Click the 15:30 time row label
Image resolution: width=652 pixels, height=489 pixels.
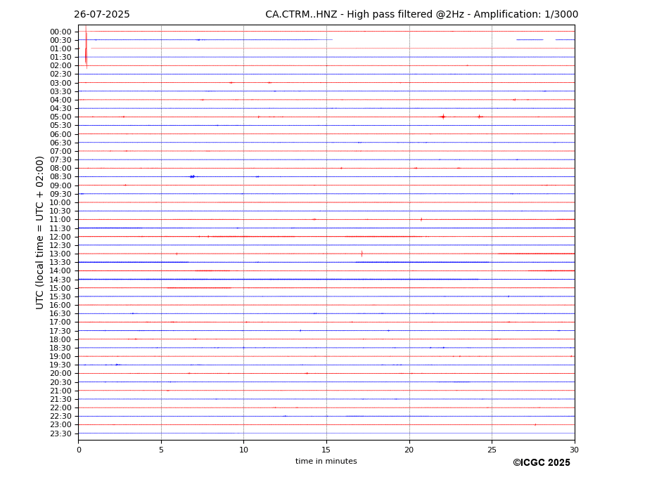(x=60, y=296)
